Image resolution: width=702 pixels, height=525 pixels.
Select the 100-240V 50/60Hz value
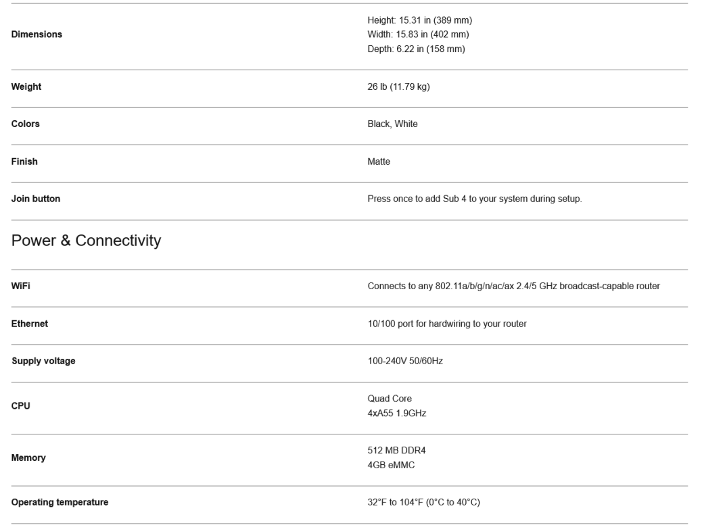(405, 361)
